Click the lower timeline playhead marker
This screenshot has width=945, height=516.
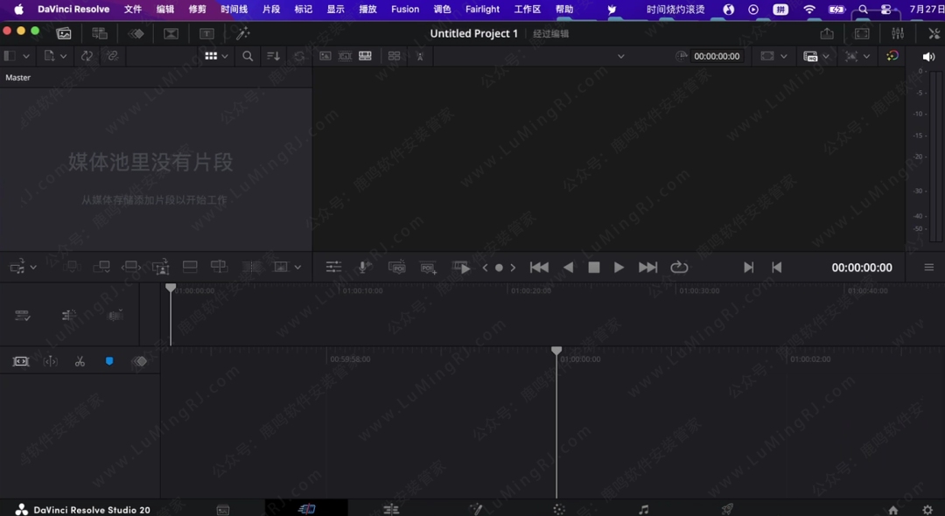[x=556, y=351]
